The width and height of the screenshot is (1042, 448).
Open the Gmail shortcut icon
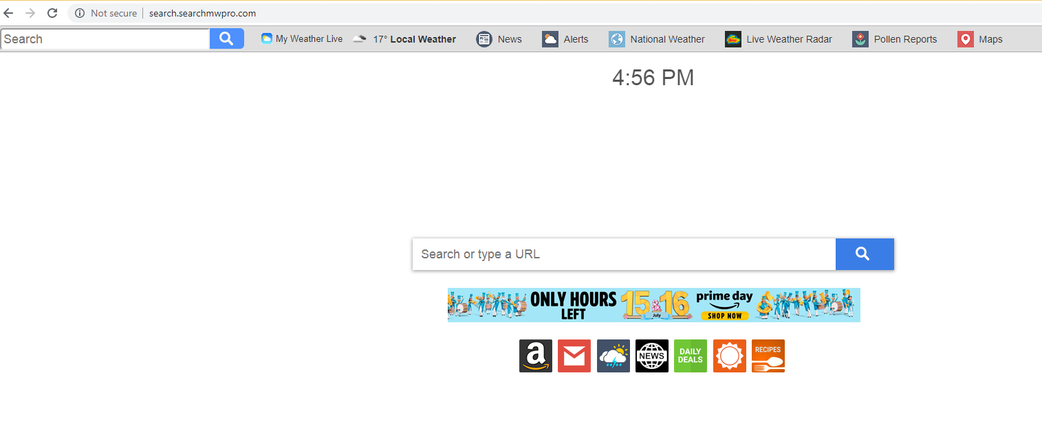click(574, 356)
